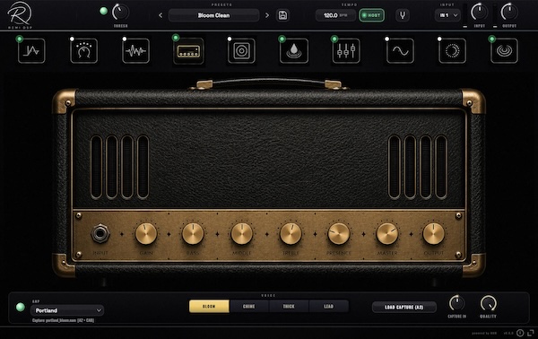This screenshot has width=538, height=339.
Task: Open the Bloom Clean preset selector
Action: click(x=213, y=15)
